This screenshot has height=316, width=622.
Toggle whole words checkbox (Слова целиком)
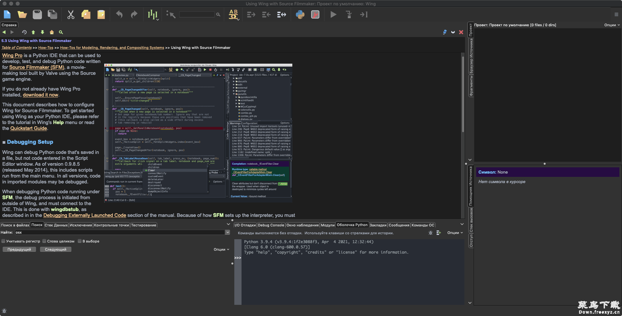pyautogui.click(x=44, y=241)
